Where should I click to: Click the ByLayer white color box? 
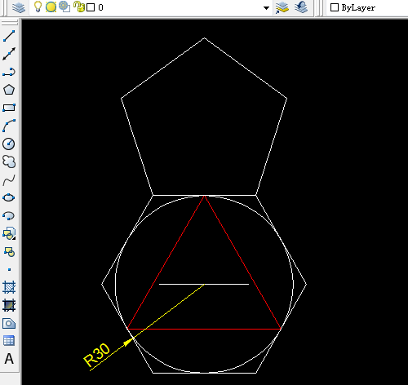335,7
